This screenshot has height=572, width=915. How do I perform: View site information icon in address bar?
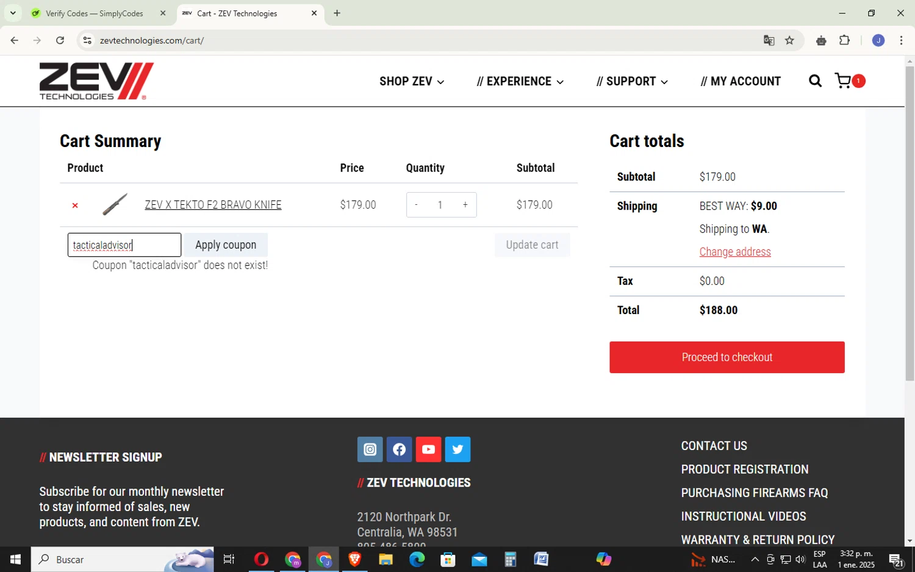[87, 40]
